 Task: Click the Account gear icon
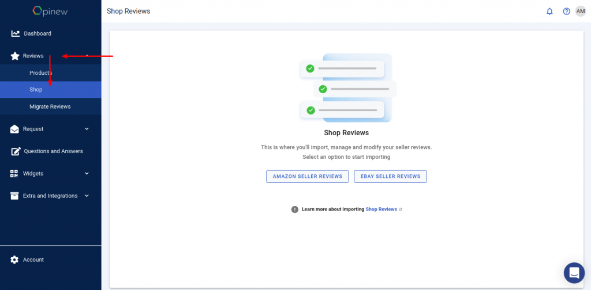(14, 260)
